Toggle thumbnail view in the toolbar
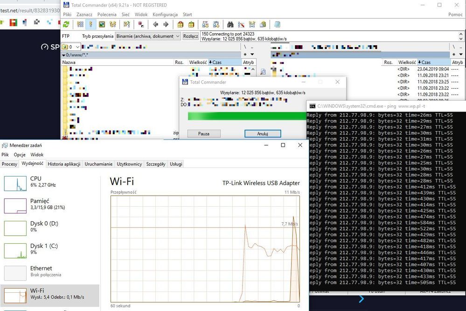This screenshot has width=466, height=311. [x=102, y=24]
